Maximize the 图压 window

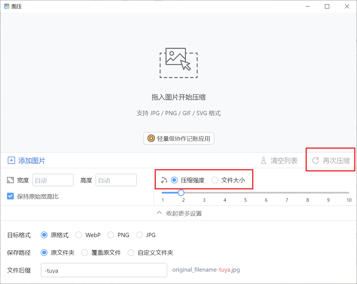pyautogui.click(x=327, y=6)
